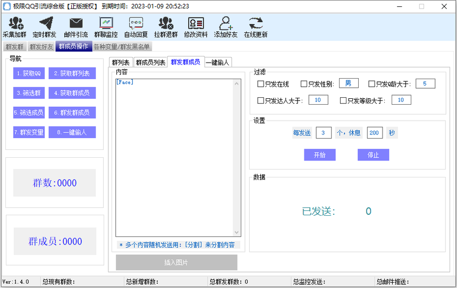This screenshot has width=457, height=288.
Task: Click the 2.获取群列表 button
Action: pyautogui.click(x=72, y=73)
